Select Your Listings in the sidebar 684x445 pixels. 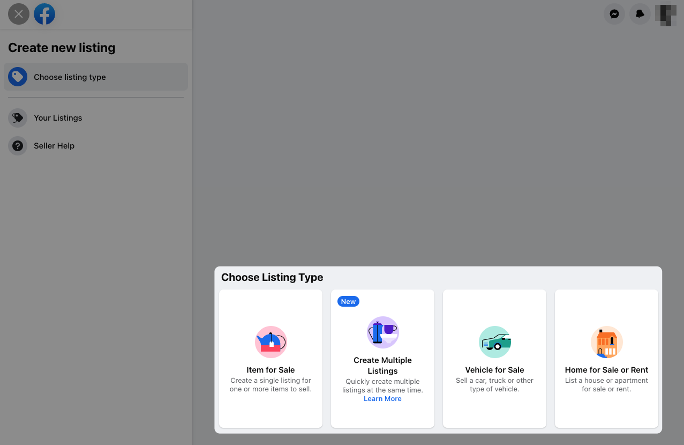pyautogui.click(x=57, y=117)
